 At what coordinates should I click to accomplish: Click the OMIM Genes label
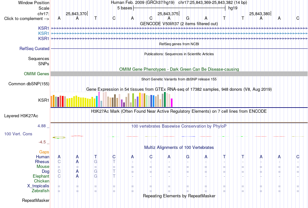[x=36, y=74]
